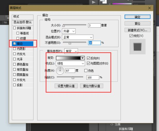
Task: Click the angle degree input field
Action: tap(70, 71)
